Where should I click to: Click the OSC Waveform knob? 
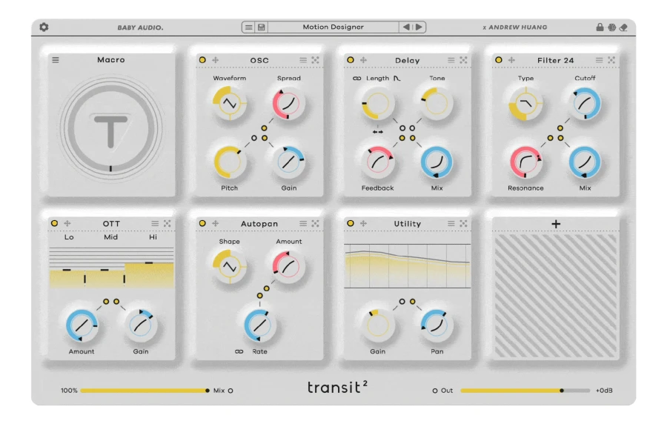point(230,103)
